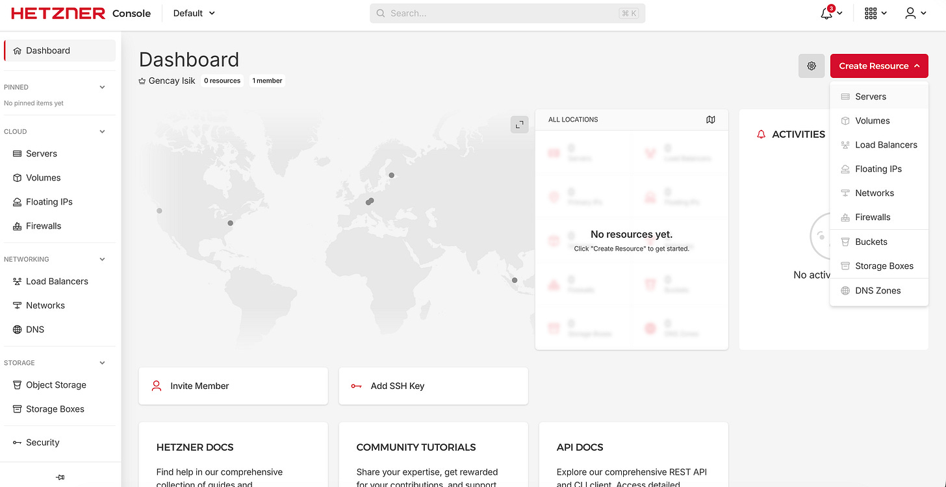Click Storage Boxes icon in sidebar
Image resolution: width=946 pixels, height=487 pixels.
[x=18, y=409]
